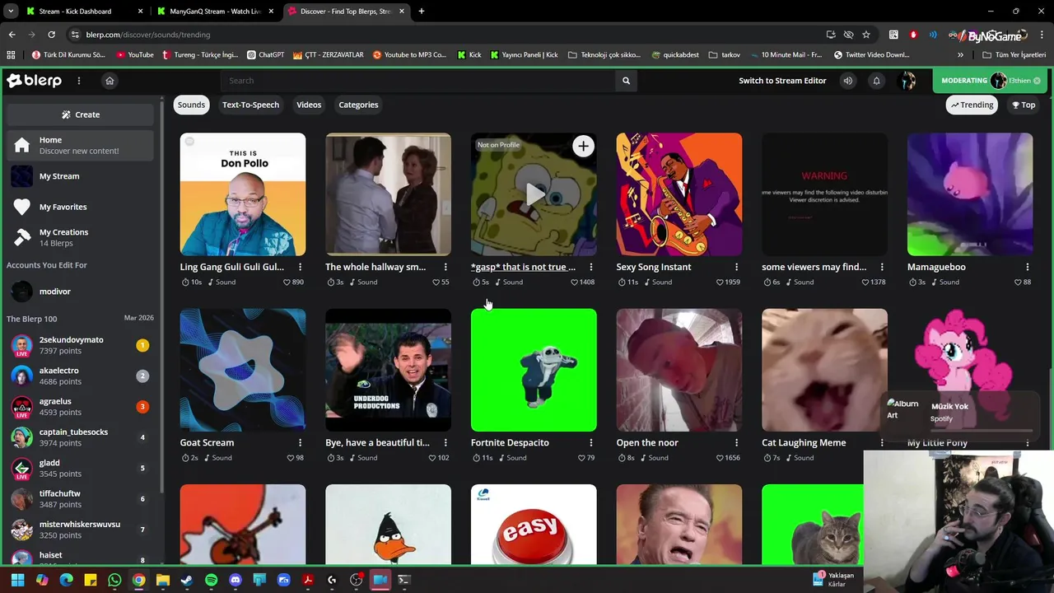Open Chrome three-dot menu
The width and height of the screenshot is (1054, 593).
tap(1042, 35)
